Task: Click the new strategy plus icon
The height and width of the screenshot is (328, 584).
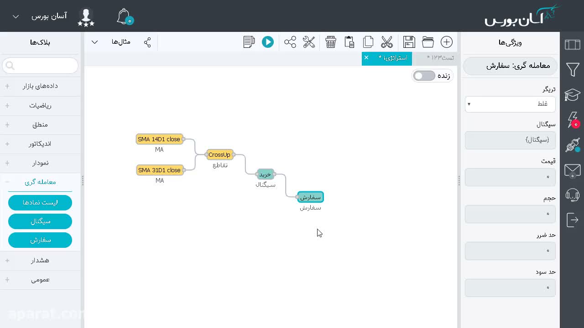Action: click(446, 42)
